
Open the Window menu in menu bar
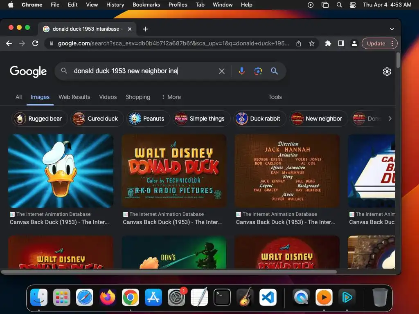click(x=223, y=4)
